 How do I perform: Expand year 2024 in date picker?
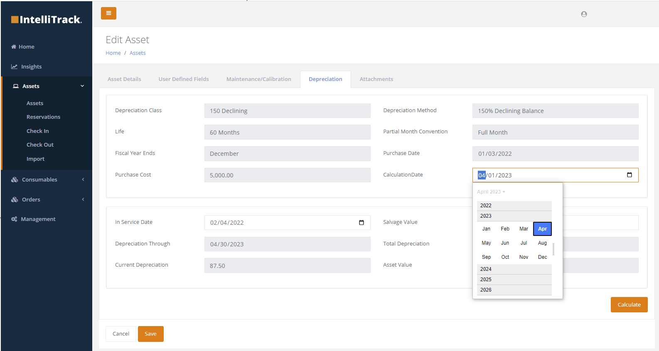click(514, 269)
